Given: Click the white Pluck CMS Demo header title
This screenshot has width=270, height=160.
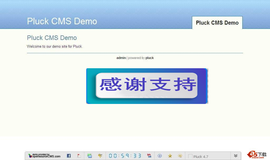Looking at the screenshot, I should coord(62,21).
